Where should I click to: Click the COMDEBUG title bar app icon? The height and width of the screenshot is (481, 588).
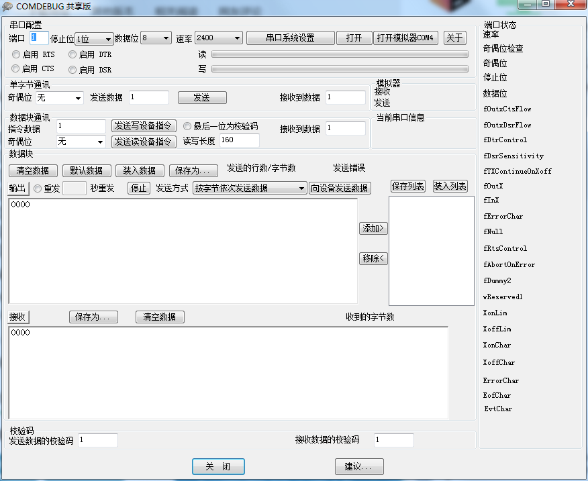(7, 5)
